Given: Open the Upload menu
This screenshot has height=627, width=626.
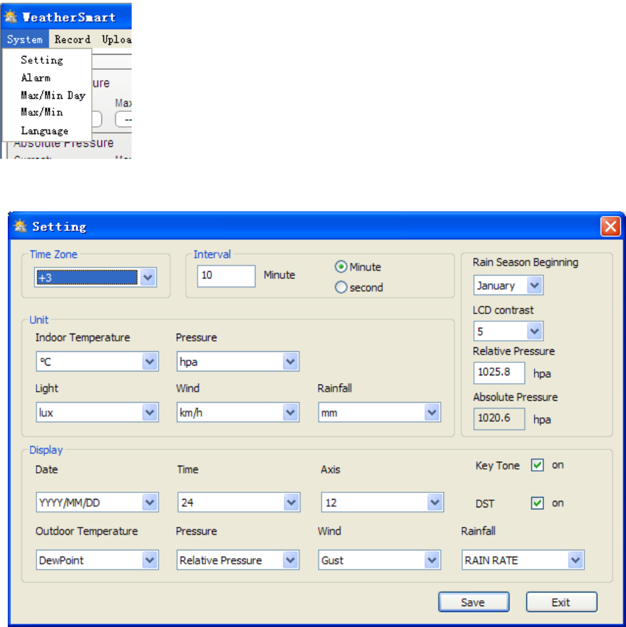Looking at the screenshot, I should click(116, 39).
